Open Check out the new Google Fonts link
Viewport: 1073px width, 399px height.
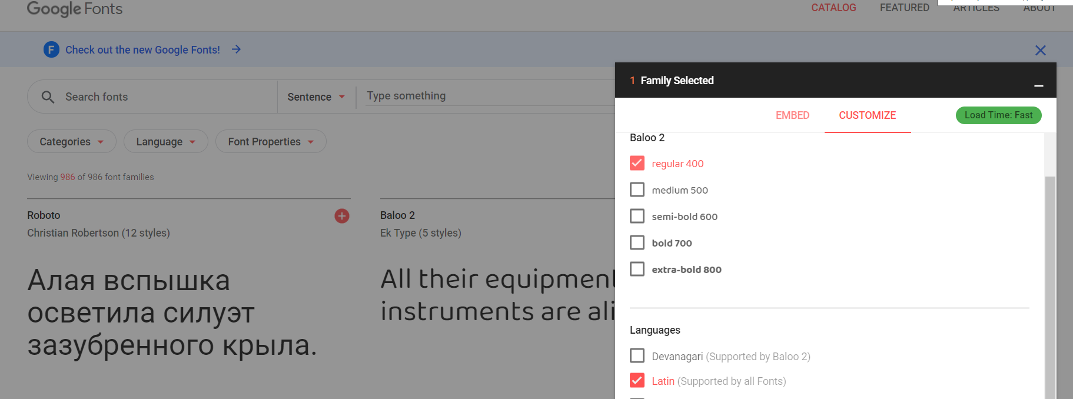click(x=142, y=50)
